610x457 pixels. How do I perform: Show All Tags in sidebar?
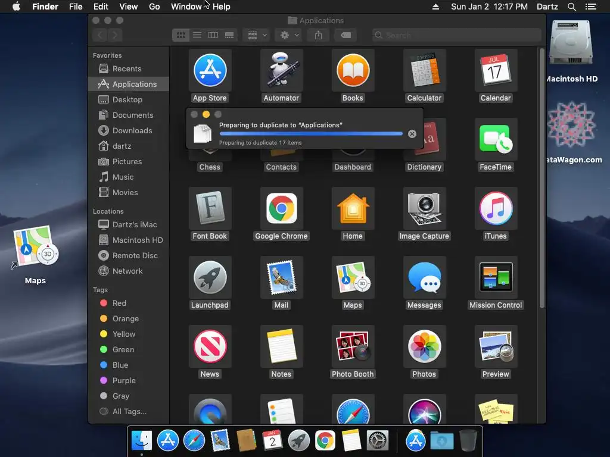[129, 411]
